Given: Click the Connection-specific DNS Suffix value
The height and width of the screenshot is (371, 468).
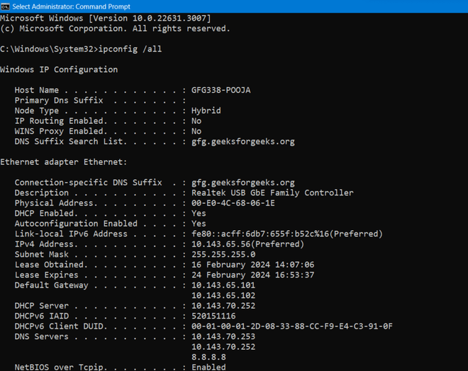Looking at the screenshot, I should (x=243, y=183).
